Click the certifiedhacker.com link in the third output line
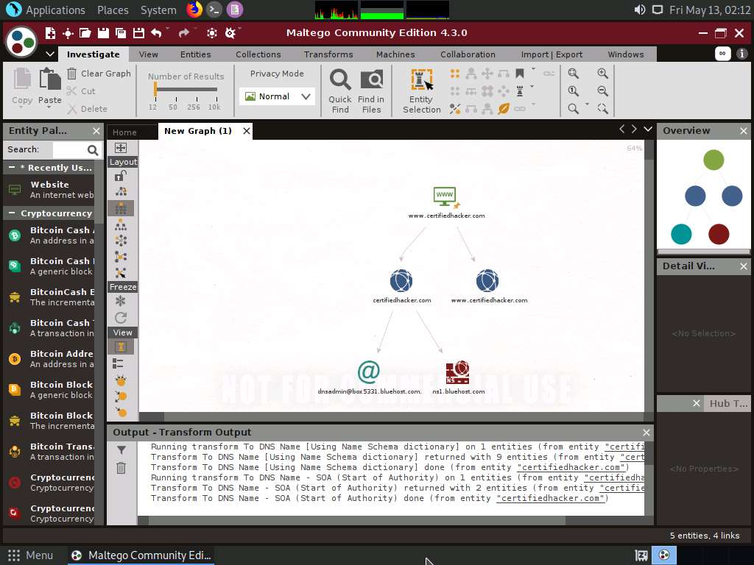Image resolution: width=754 pixels, height=565 pixels. pos(573,467)
